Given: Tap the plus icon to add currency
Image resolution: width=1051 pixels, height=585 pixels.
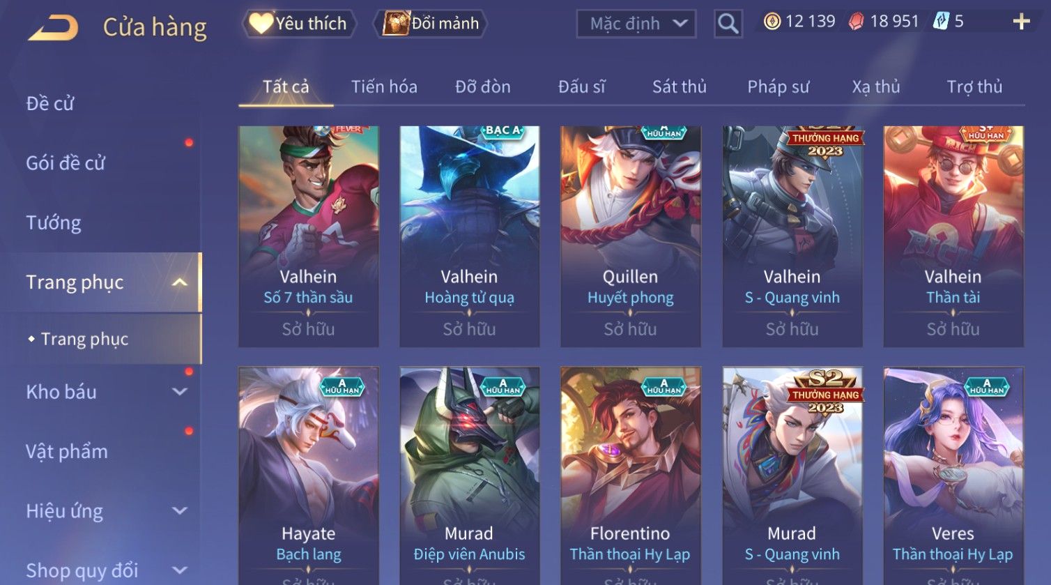Looking at the screenshot, I should point(1021,22).
